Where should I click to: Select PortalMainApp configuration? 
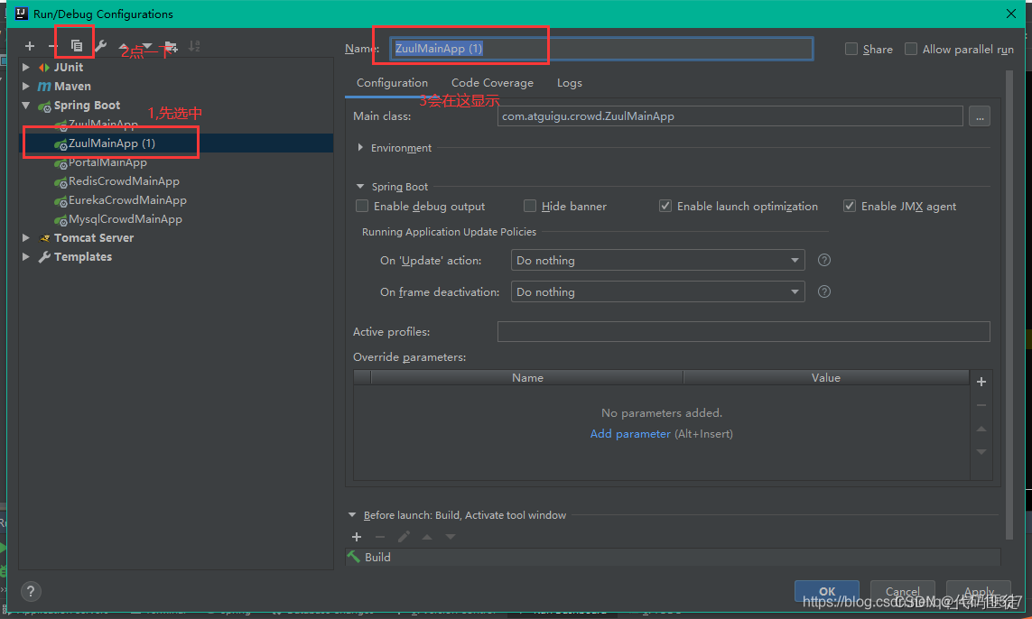(176, 162)
